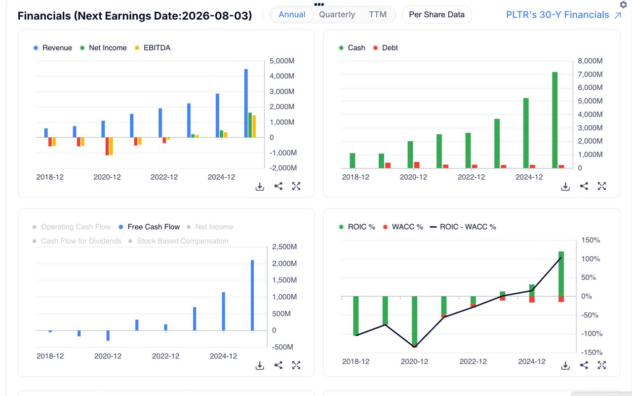Screen dimensions: 632x396
Task: Select the Annual tab
Action: pyautogui.click(x=292, y=15)
